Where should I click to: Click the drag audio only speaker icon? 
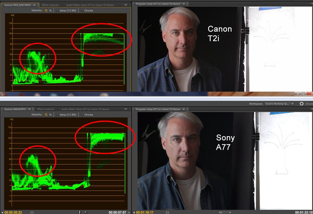(85, 212)
